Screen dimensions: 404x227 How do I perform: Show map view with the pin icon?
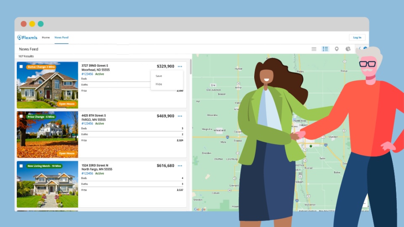tap(337, 49)
